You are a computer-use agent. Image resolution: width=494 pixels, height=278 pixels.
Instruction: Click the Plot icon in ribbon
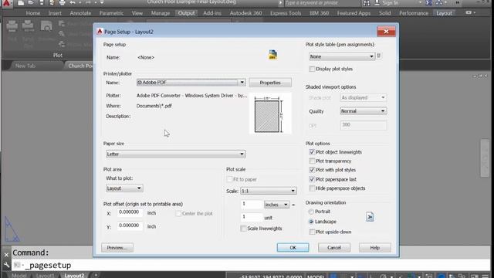[12, 26]
